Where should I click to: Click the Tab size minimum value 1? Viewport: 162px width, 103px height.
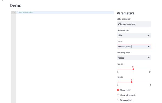[x=117, y=85]
